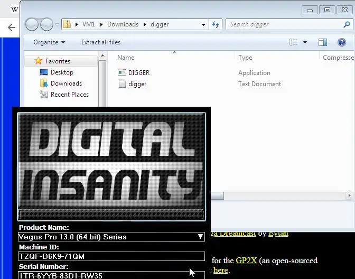
Task: Select VM1 in the address breadcrumb
Action: pyautogui.click(x=88, y=24)
